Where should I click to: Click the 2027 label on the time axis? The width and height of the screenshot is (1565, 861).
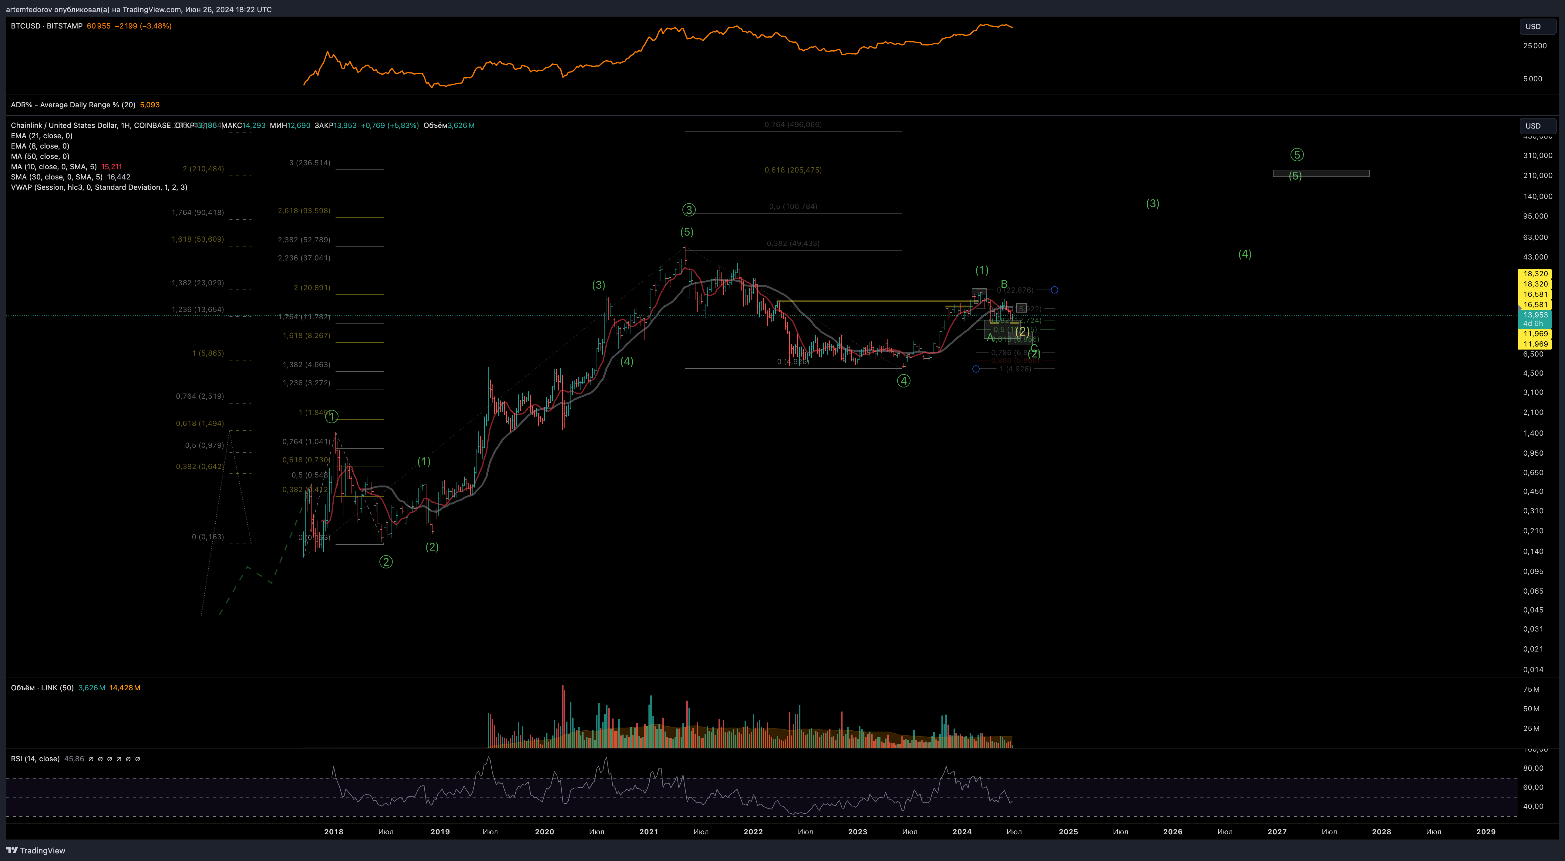(x=1277, y=831)
